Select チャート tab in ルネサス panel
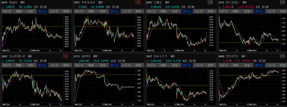The width and height of the screenshot is (287, 107). (115, 65)
